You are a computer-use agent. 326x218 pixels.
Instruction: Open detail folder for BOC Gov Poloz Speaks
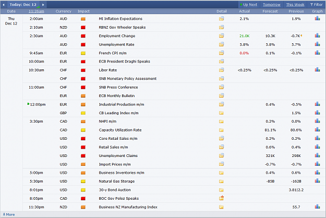222,198
